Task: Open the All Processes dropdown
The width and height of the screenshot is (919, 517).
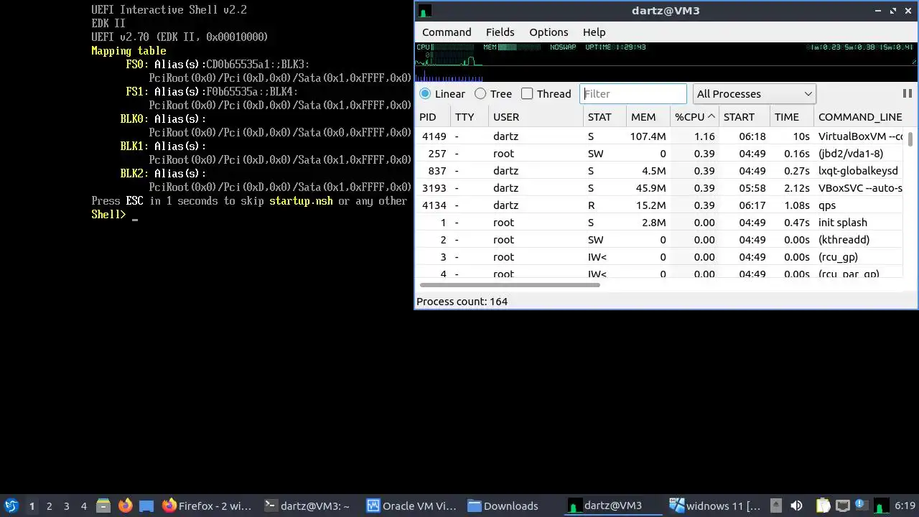Action: [755, 94]
